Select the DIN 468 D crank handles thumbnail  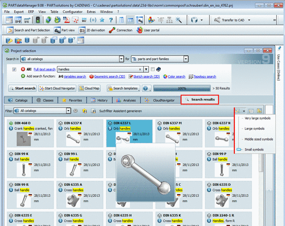[24, 139]
